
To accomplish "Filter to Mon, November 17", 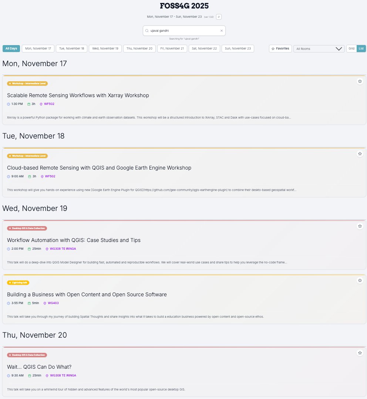I will pos(38,49).
